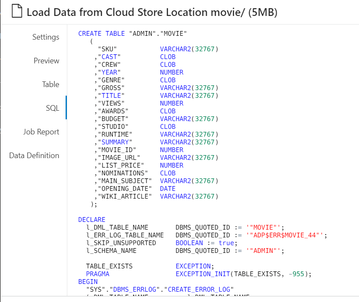Open the Settings tab
The image size is (359, 302).
[46, 37]
